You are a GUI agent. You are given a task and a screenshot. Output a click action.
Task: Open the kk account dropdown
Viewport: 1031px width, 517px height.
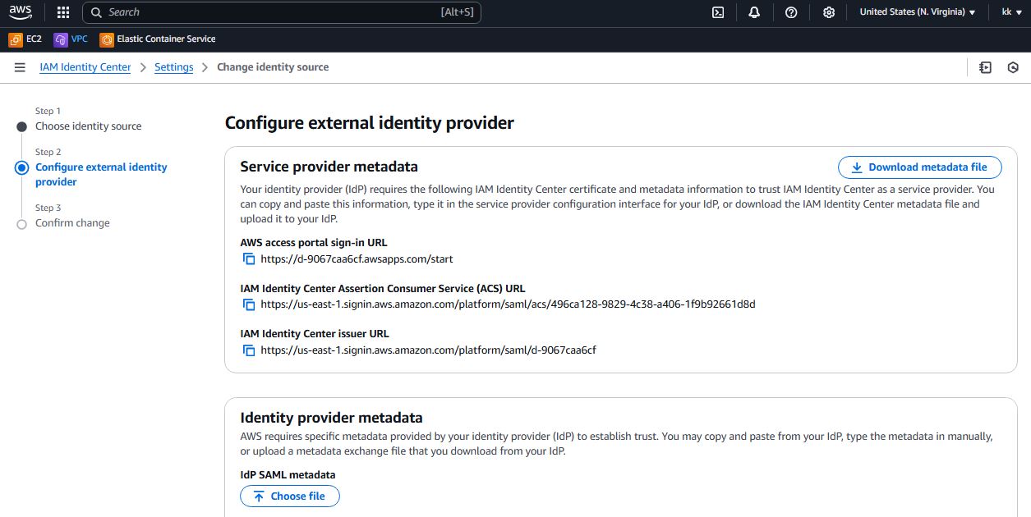pyautogui.click(x=1011, y=12)
